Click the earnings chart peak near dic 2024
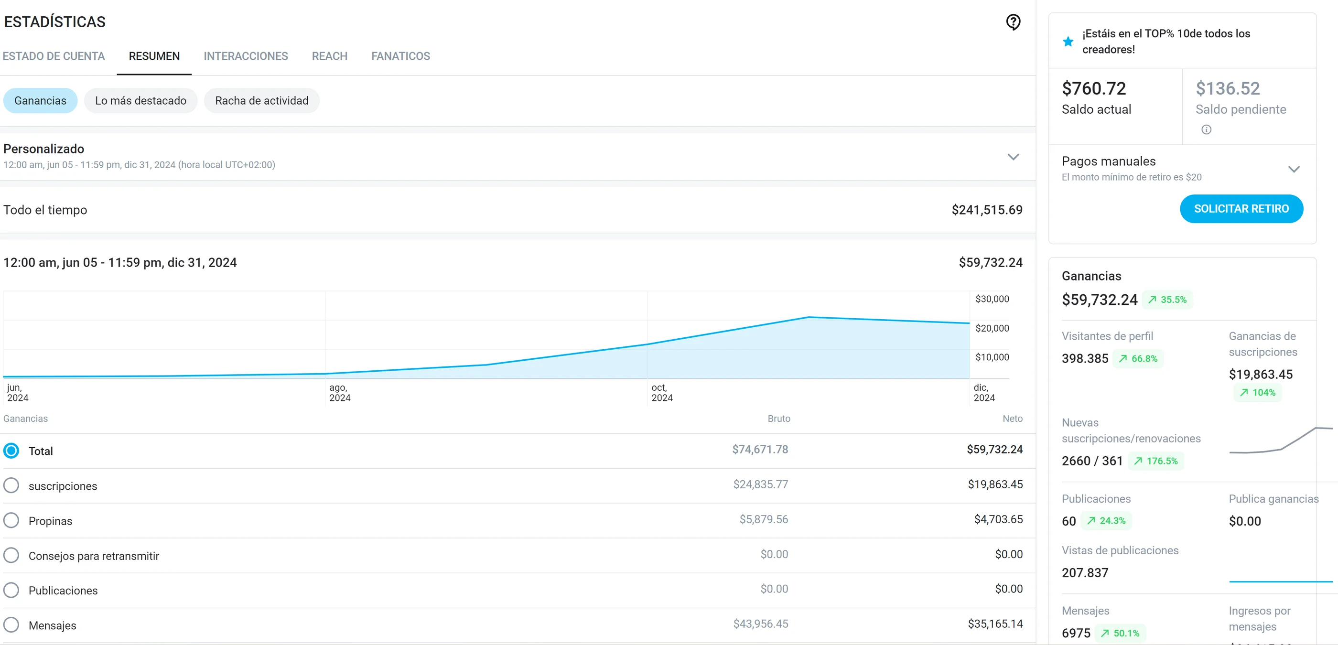 (809, 317)
